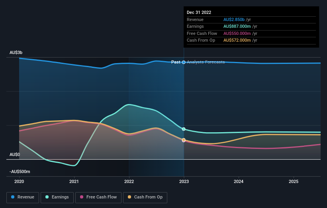Click the AU$2.850b revenue value
The width and height of the screenshot is (327, 208).
coord(234,19)
